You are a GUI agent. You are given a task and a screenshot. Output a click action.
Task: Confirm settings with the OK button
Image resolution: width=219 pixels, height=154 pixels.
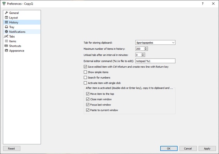[169, 149]
